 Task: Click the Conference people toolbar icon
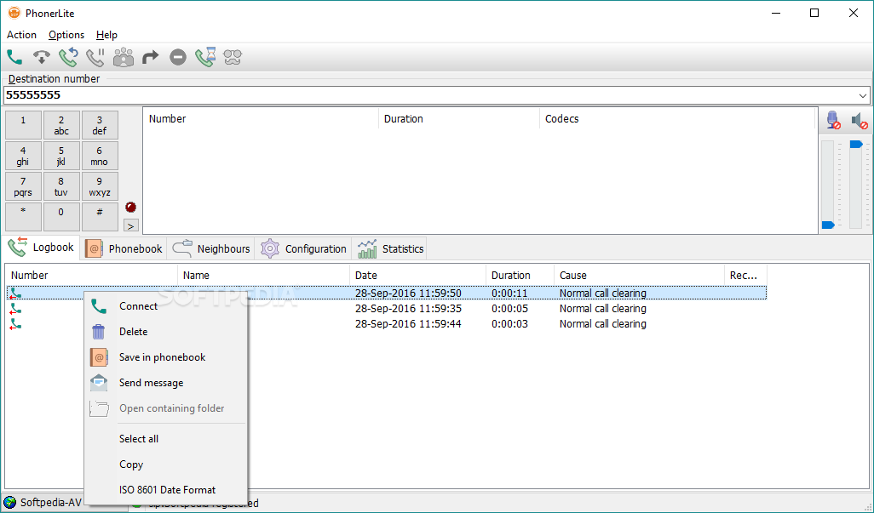(x=124, y=57)
